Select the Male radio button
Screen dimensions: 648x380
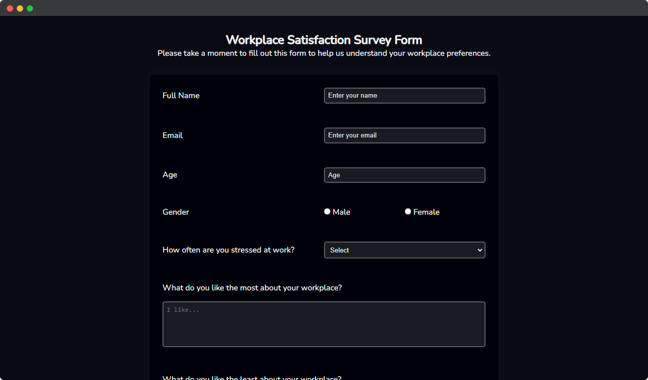pos(327,212)
